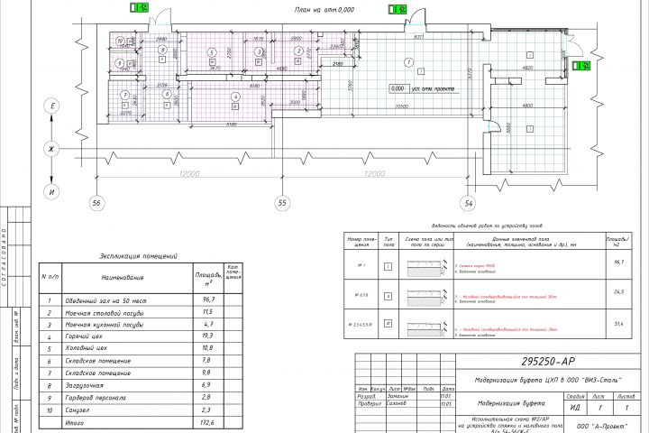Select the 'Обеденный зал на 50 мест' row
Viewport: 649px width, 433px height.
click(141, 300)
